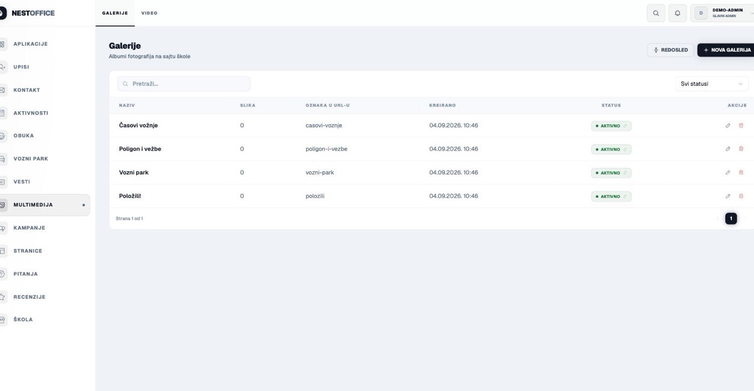
Task: Click the Aplikacije sidebar icon
Action: (x=2, y=44)
